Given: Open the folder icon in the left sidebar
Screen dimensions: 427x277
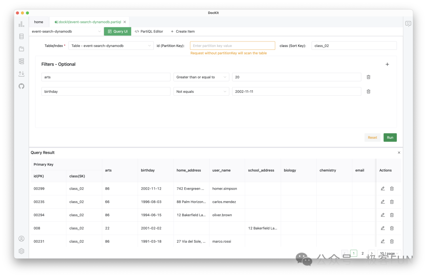Looking at the screenshot, I should [21, 49].
